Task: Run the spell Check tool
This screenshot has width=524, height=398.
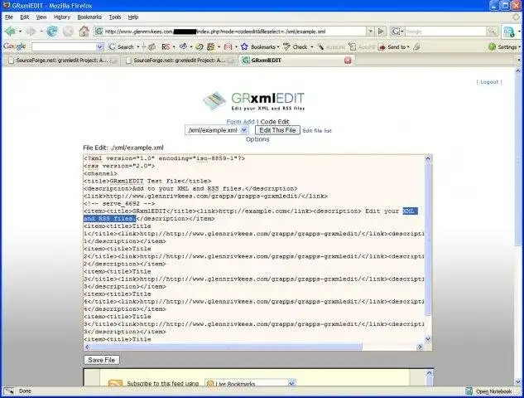Action: pos(296,47)
